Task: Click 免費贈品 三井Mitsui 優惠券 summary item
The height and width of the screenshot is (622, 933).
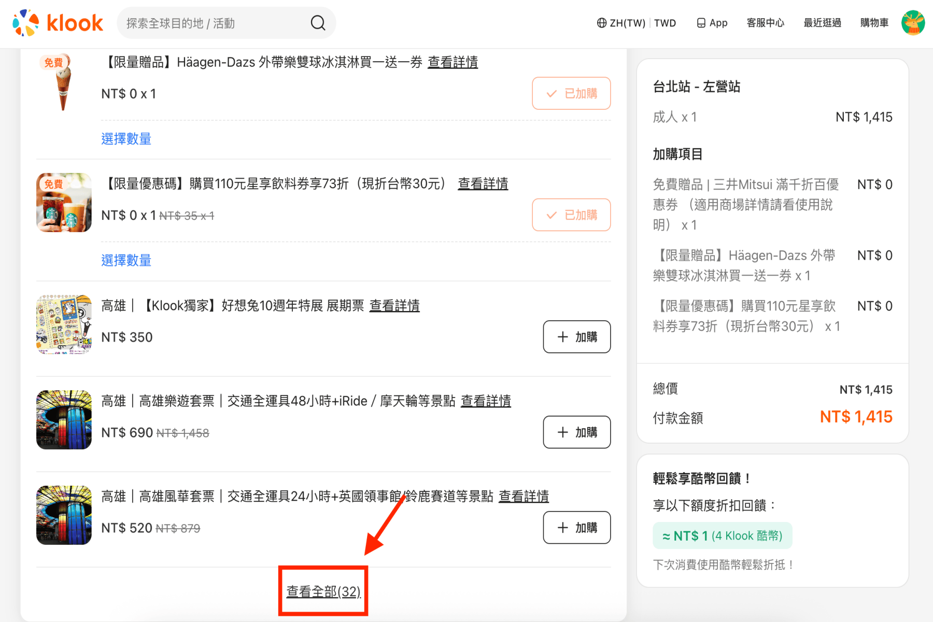Action: pyautogui.click(x=746, y=205)
